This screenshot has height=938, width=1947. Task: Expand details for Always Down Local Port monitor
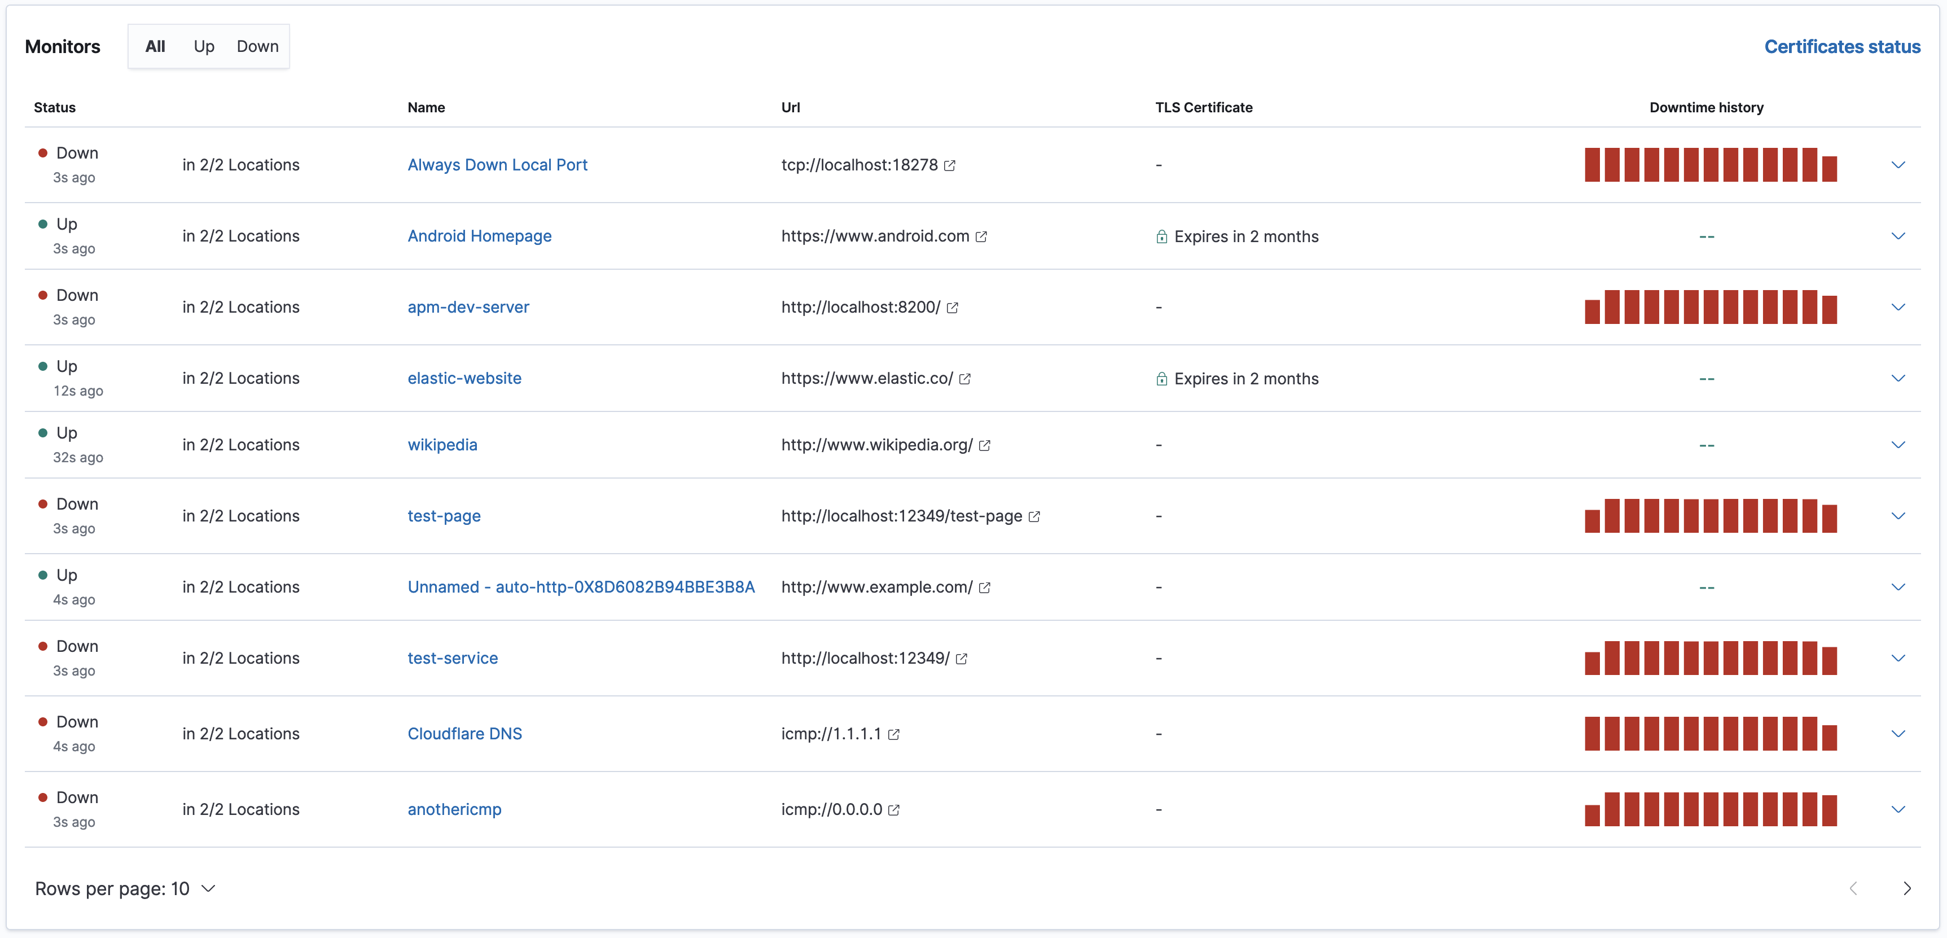pos(1898,165)
